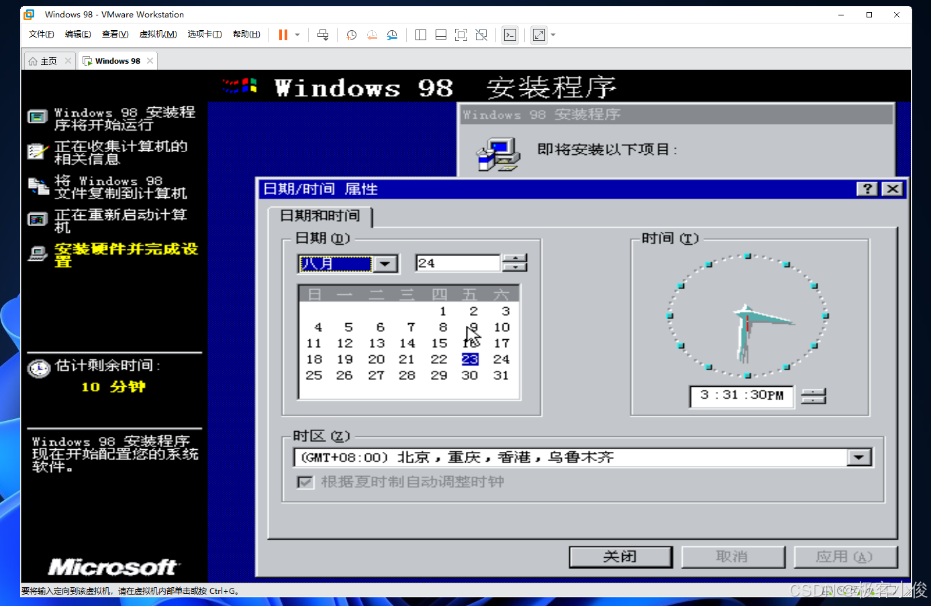
Task: Open the 帮助(H) menu
Action: 246,34
